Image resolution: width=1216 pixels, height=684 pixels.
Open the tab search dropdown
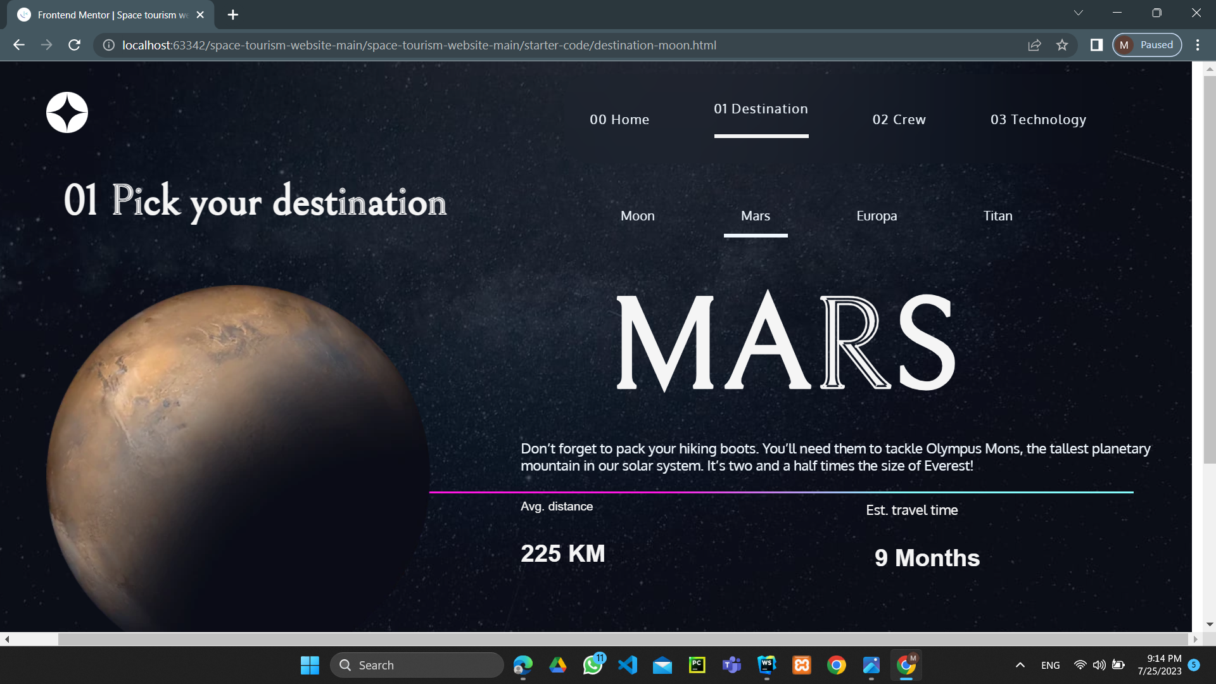(1077, 13)
